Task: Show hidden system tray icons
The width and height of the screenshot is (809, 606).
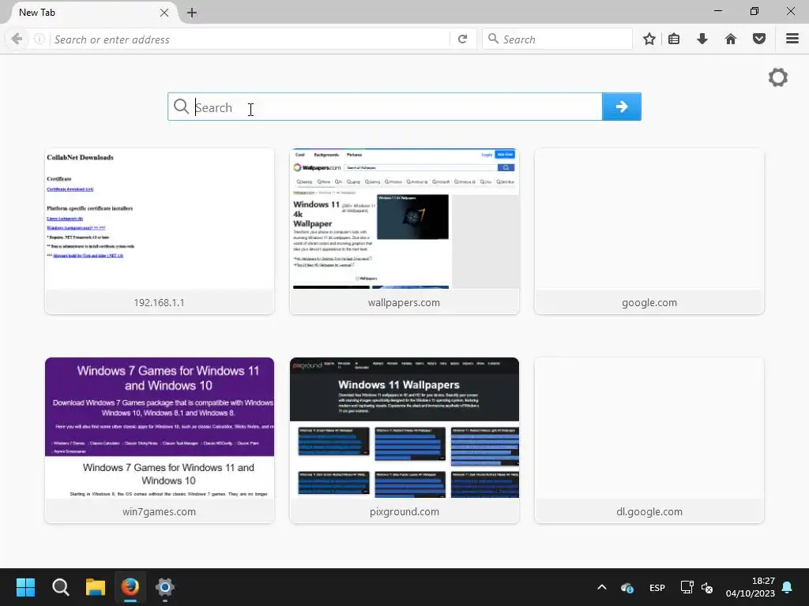Action: point(601,587)
